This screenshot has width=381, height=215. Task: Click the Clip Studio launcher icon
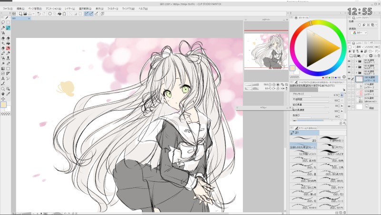coord(14,14)
